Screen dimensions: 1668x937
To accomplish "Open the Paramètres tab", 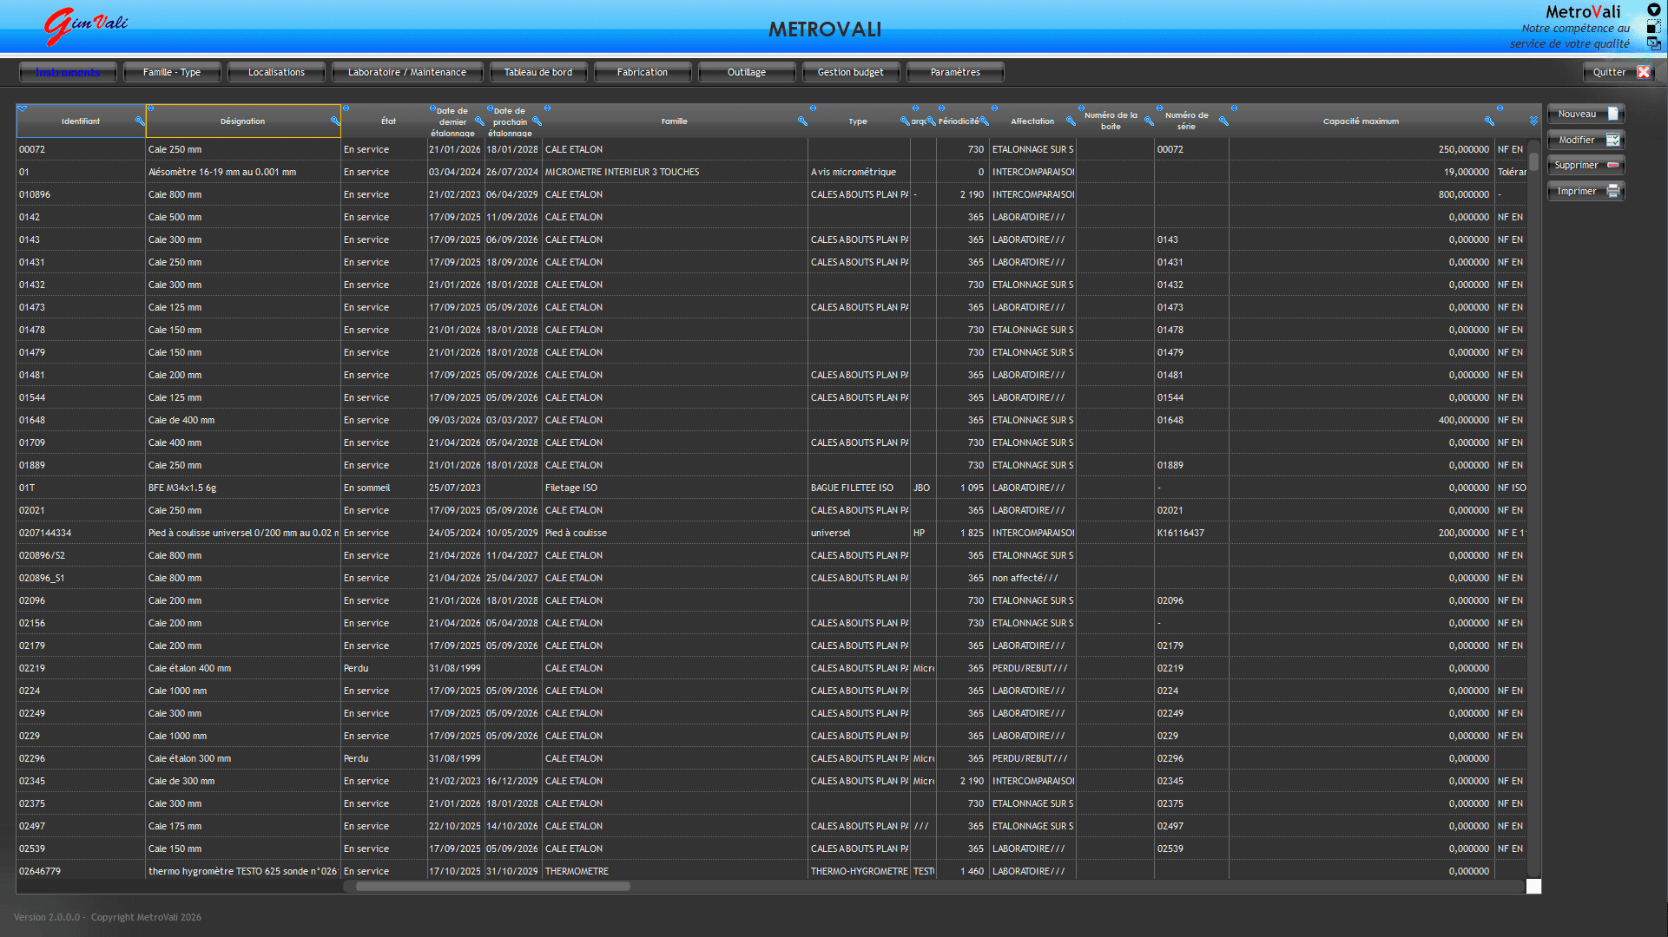I will pyautogui.click(x=955, y=72).
